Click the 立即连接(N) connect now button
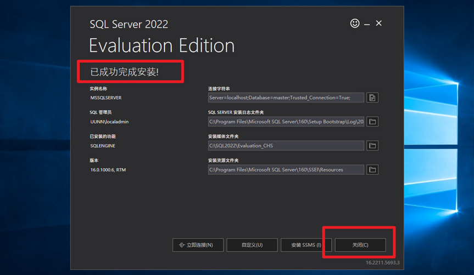 point(198,245)
